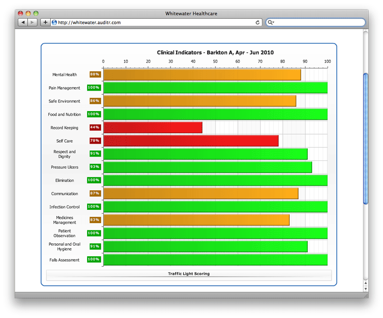Click the red Self Care bar
The image size is (383, 318).
coord(191,141)
